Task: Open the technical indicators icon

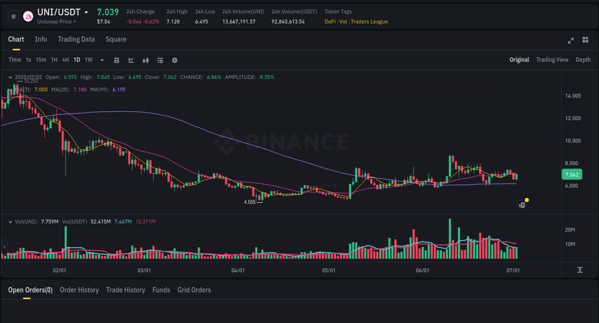Action: [x=145, y=60]
